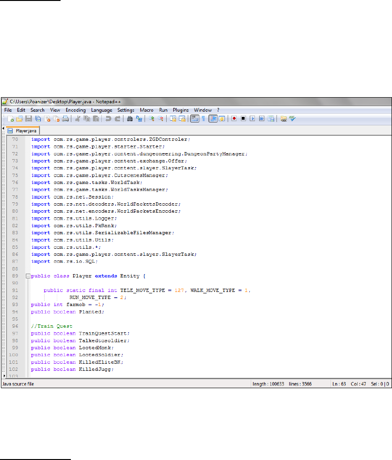Click the horizontal scrollbar left arrow

click(5, 376)
